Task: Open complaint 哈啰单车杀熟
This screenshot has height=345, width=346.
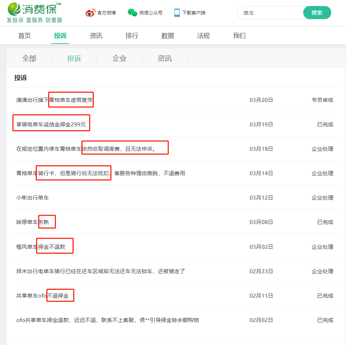Action: point(33,222)
